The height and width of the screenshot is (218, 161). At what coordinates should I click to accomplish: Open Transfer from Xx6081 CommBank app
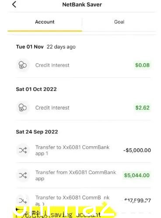pyautogui.click(x=83, y=175)
